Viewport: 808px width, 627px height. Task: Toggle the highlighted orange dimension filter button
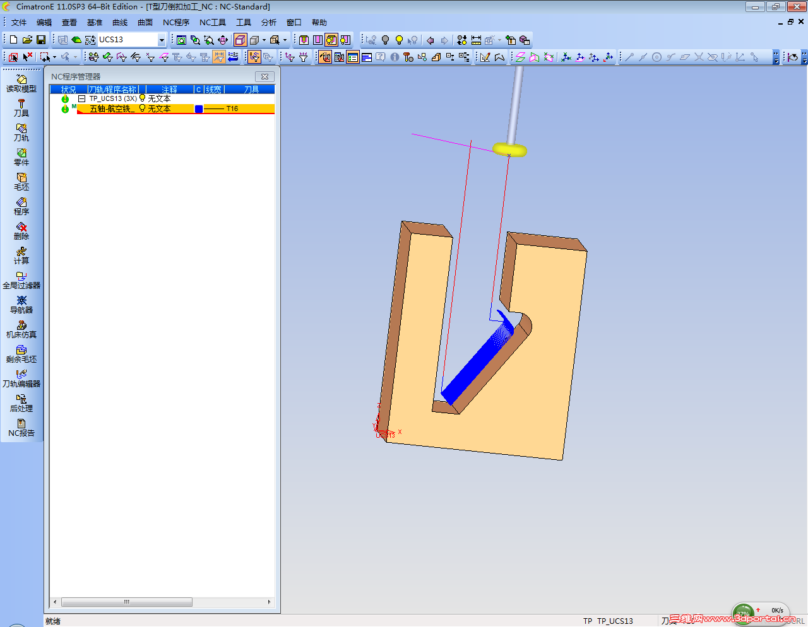coord(219,57)
